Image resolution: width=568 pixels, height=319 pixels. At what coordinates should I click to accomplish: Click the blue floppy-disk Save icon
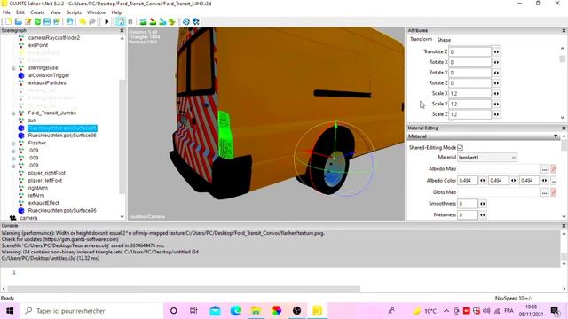[x=47, y=21]
